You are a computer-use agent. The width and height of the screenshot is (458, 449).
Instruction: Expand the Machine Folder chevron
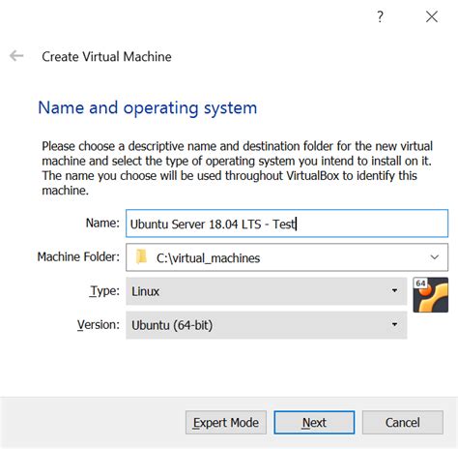click(435, 257)
